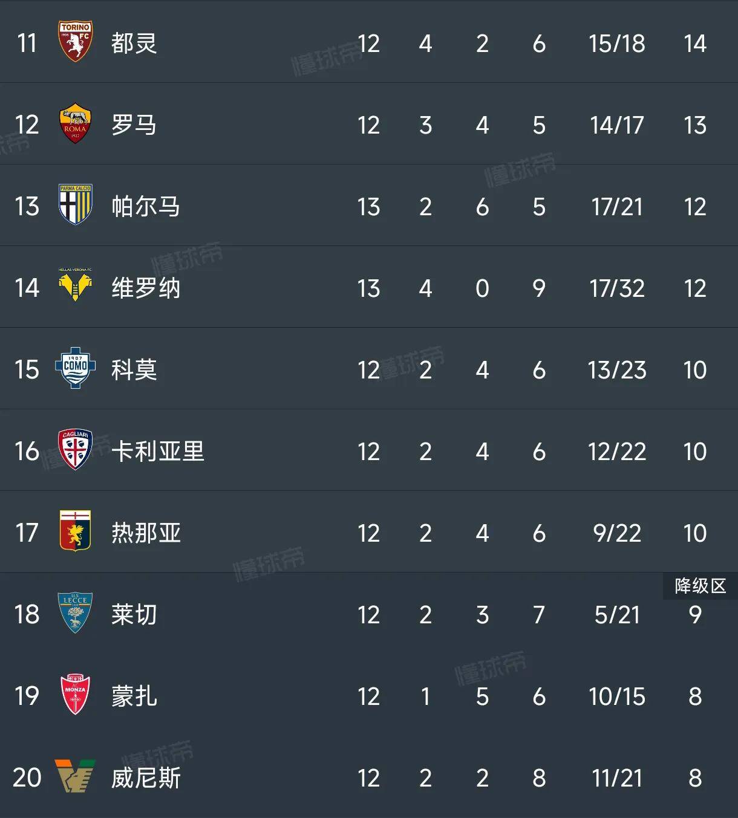Click the 降级区 relegation zone label
The width and height of the screenshot is (738, 818).
pos(700,585)
